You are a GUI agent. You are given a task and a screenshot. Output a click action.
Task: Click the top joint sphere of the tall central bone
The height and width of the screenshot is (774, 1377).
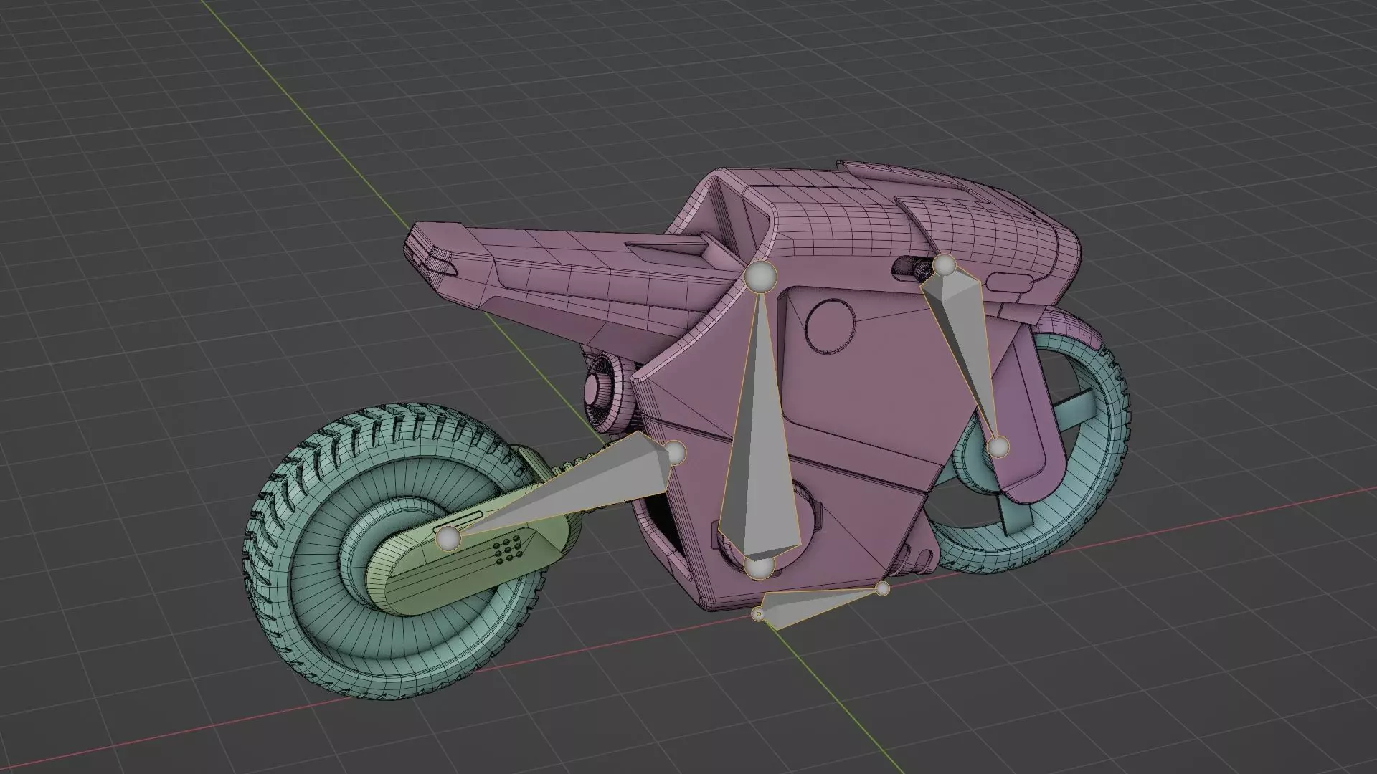click(x=760, y=277)
